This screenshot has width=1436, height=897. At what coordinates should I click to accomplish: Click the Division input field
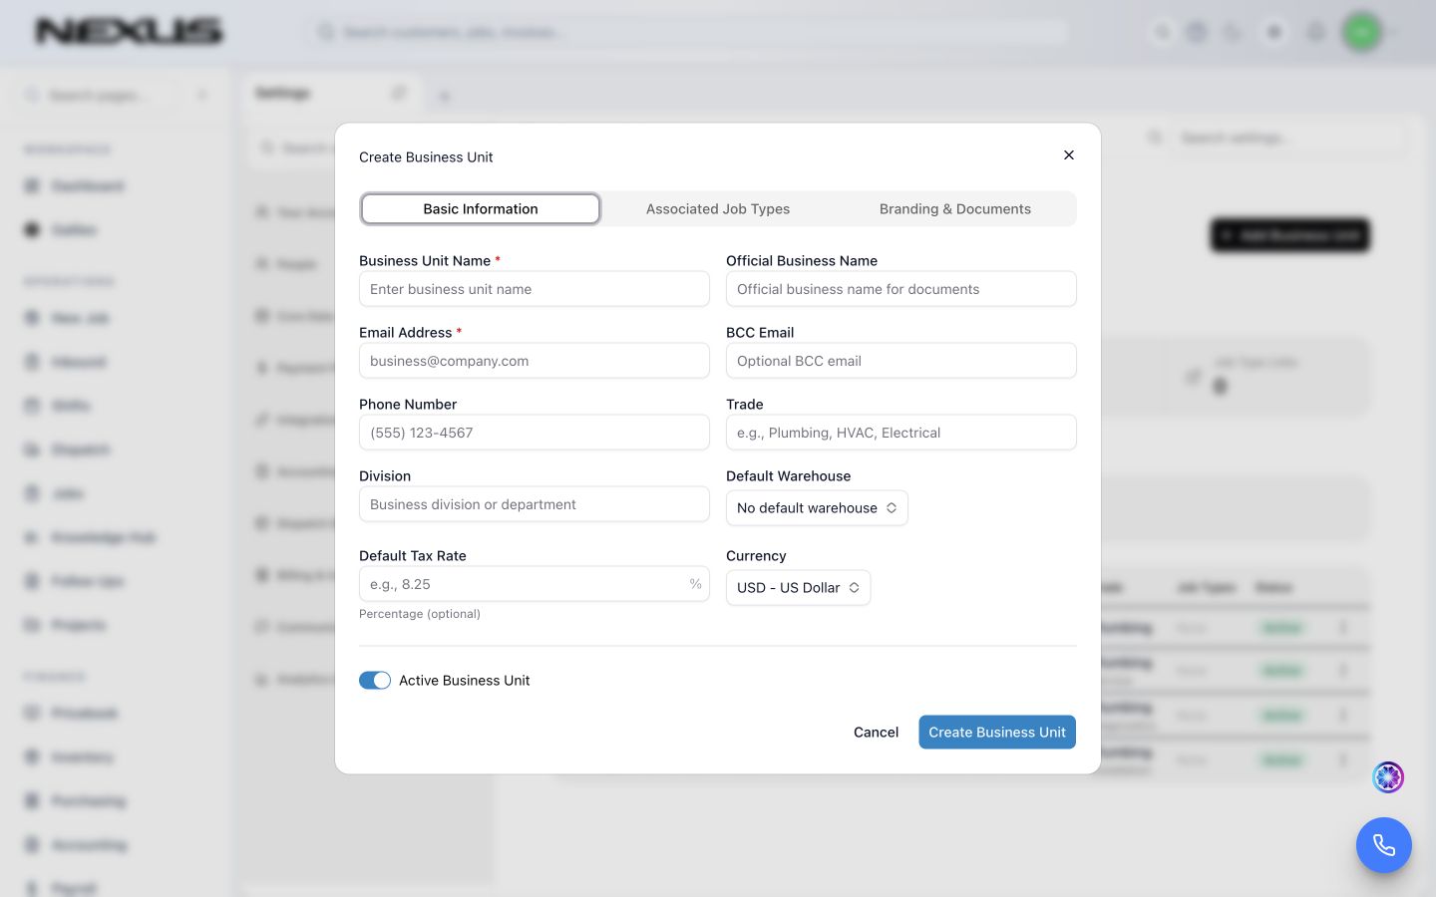coord(535,504)
